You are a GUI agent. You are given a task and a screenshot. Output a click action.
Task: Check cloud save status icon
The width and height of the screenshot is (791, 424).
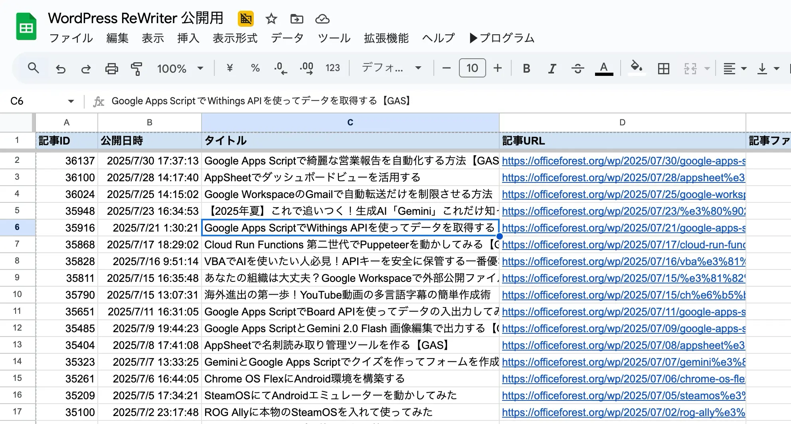322,19
